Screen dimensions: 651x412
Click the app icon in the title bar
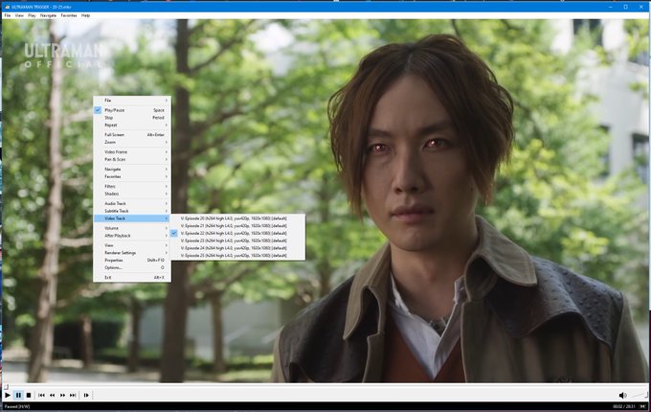(7, 7)
